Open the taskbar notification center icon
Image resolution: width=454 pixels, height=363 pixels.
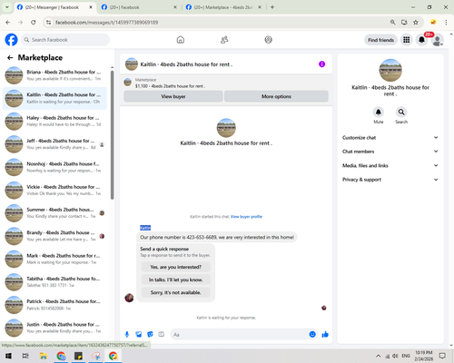point(442,356)
